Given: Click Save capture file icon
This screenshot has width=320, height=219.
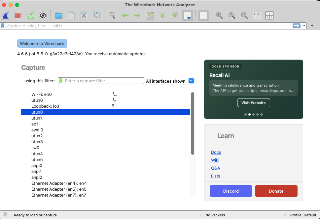Looking at the screenshot, I should click(71, 15).
